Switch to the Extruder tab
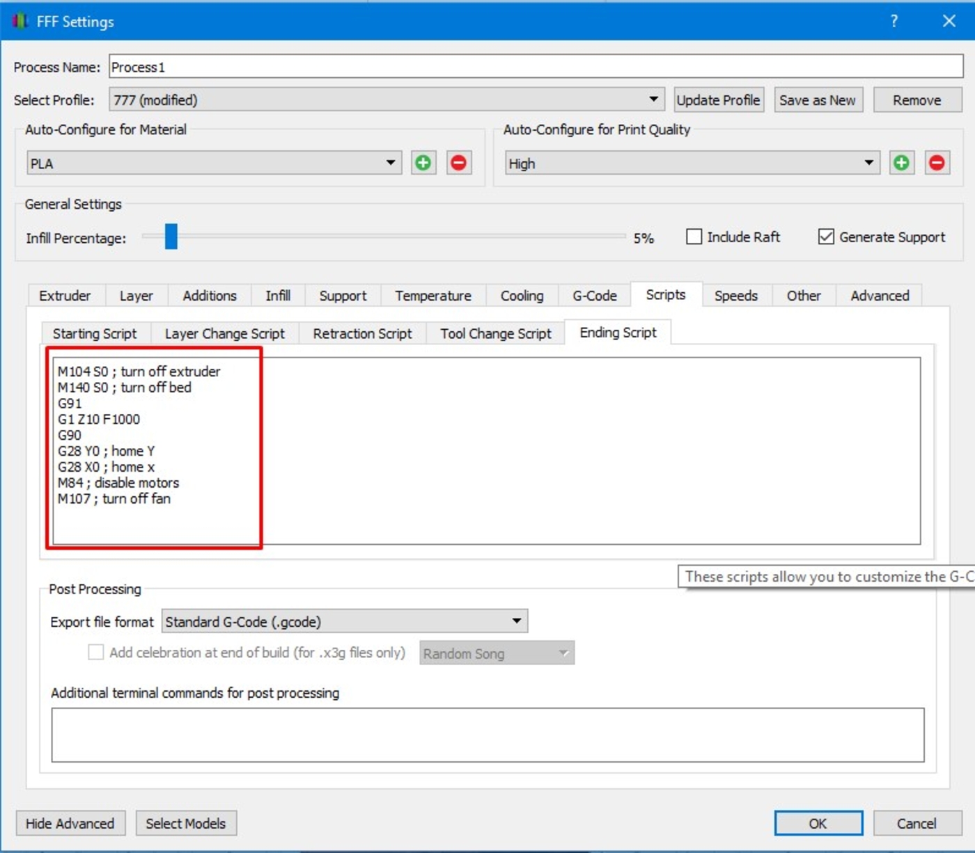 click(65, 296)
